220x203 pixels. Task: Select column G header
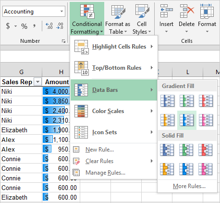click(21, 72)
